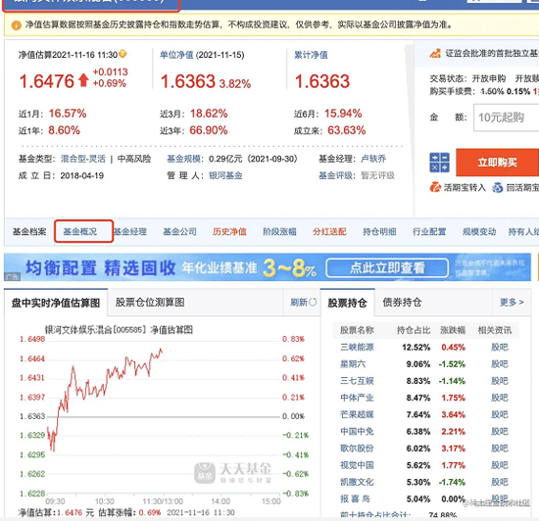This screenshot has height=521, width=539.
Task: Click the 基金评级 link
Action: 335,175
